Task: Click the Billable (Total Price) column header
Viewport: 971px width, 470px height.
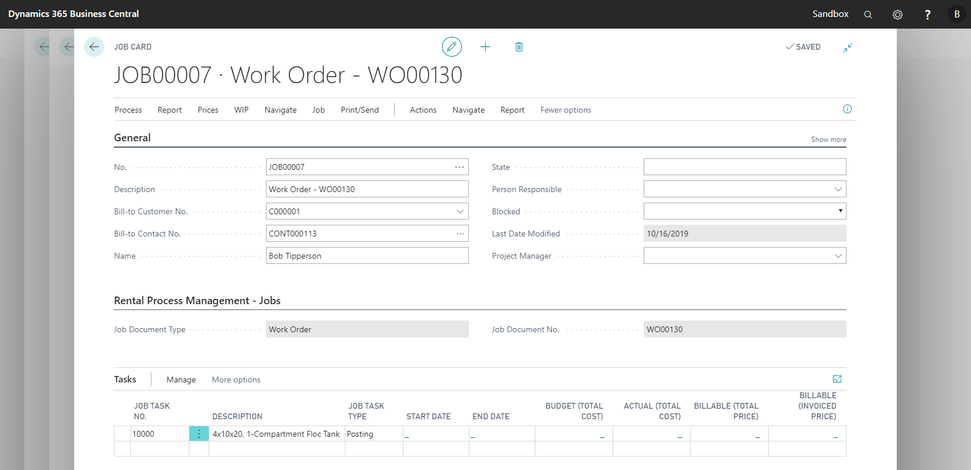Action: pyautogui.click(x=726, y=411)
